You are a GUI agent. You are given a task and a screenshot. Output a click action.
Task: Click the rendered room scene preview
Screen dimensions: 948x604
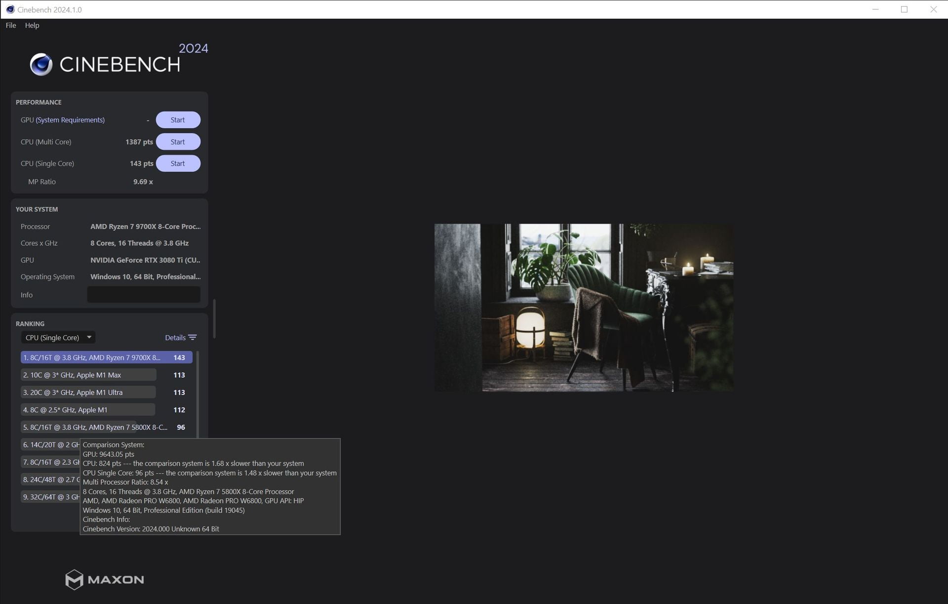click(584, 307)
